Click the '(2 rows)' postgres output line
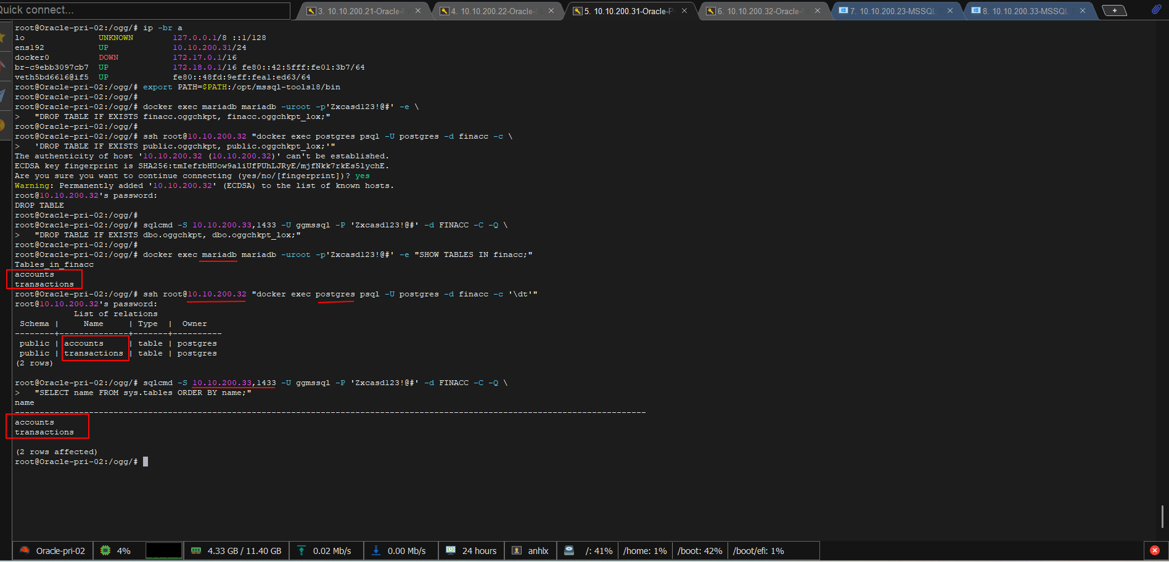1169x562 pixels. pos(35,363)
